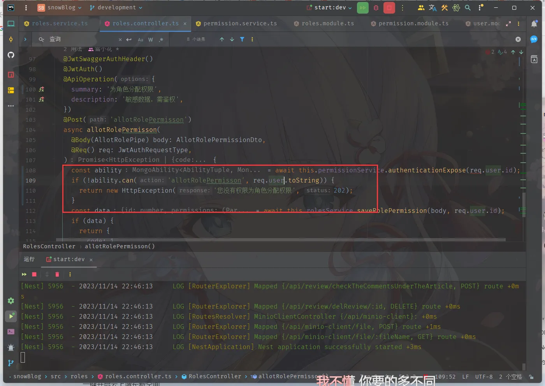Open the snowBlog project dropdown
Image resolution: width=545 pixels, height=386 pixels.
(x=60, y=8)
